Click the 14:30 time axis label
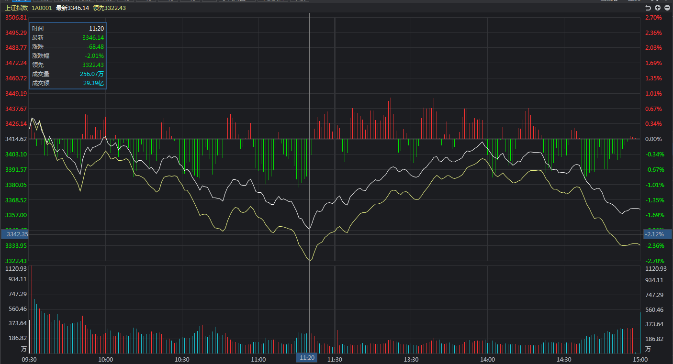The image size is (673, 364). [563, 359]
